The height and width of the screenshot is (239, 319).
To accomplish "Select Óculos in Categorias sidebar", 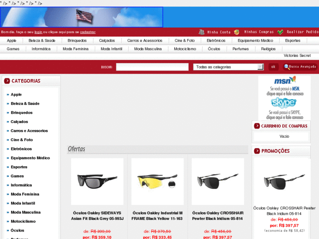I will [x=18, y=231].
